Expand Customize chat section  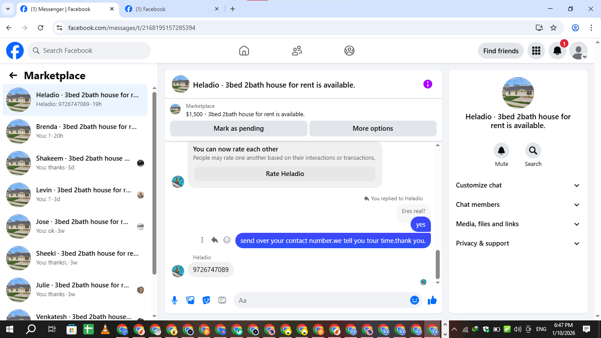coord(518,185)
